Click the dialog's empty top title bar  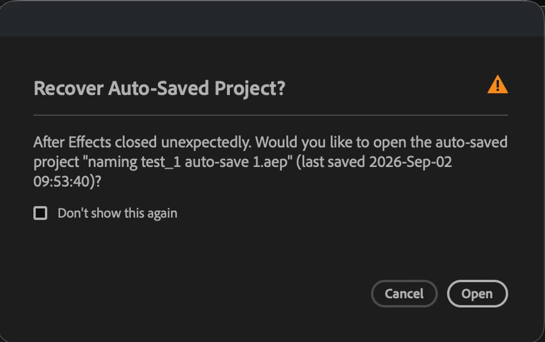272,18
